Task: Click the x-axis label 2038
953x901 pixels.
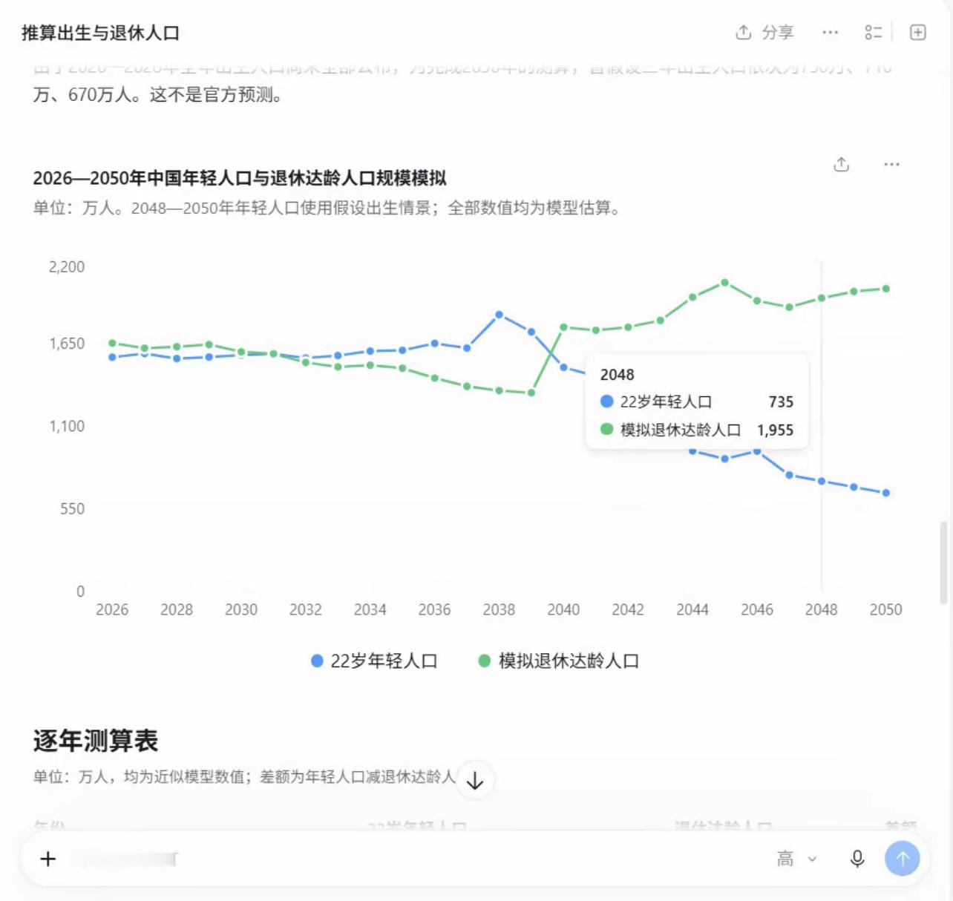Action: pos(499,609)
